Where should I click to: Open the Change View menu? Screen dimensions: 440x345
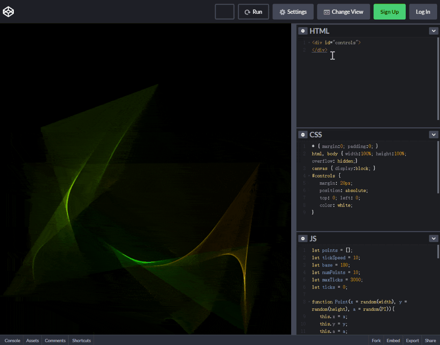(343, 12)
